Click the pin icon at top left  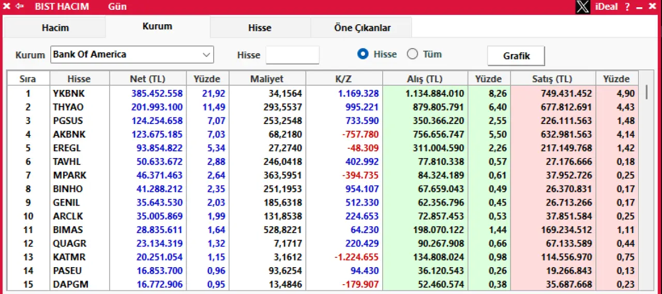[x=7, y=7]
